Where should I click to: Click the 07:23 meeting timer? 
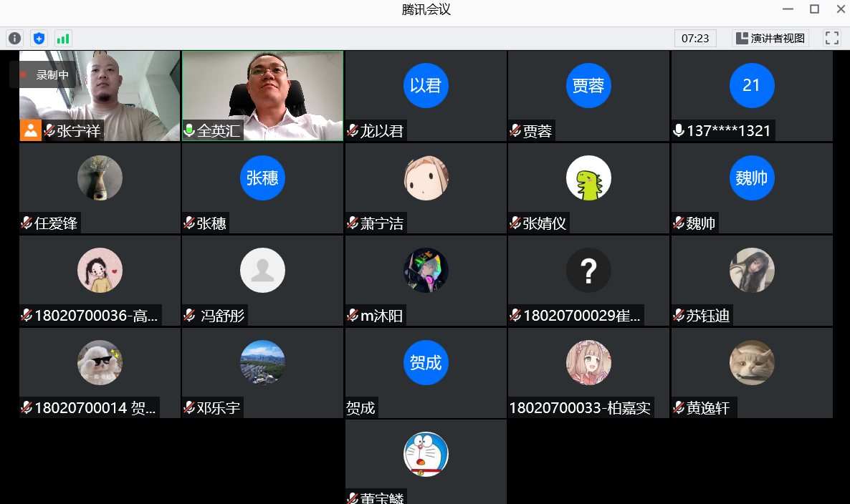coord(695,39)
